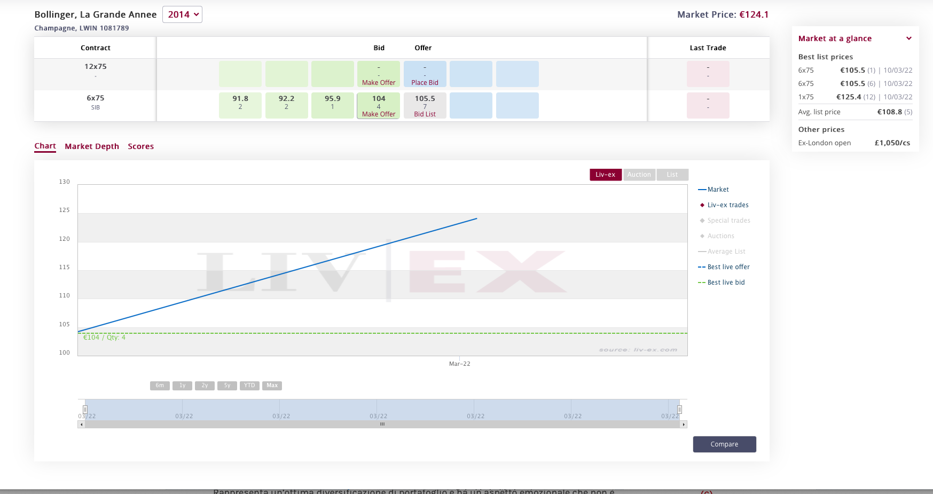Click the Ex-London open £1,050/cs price

pyautogui.click(x=892, y=143)
